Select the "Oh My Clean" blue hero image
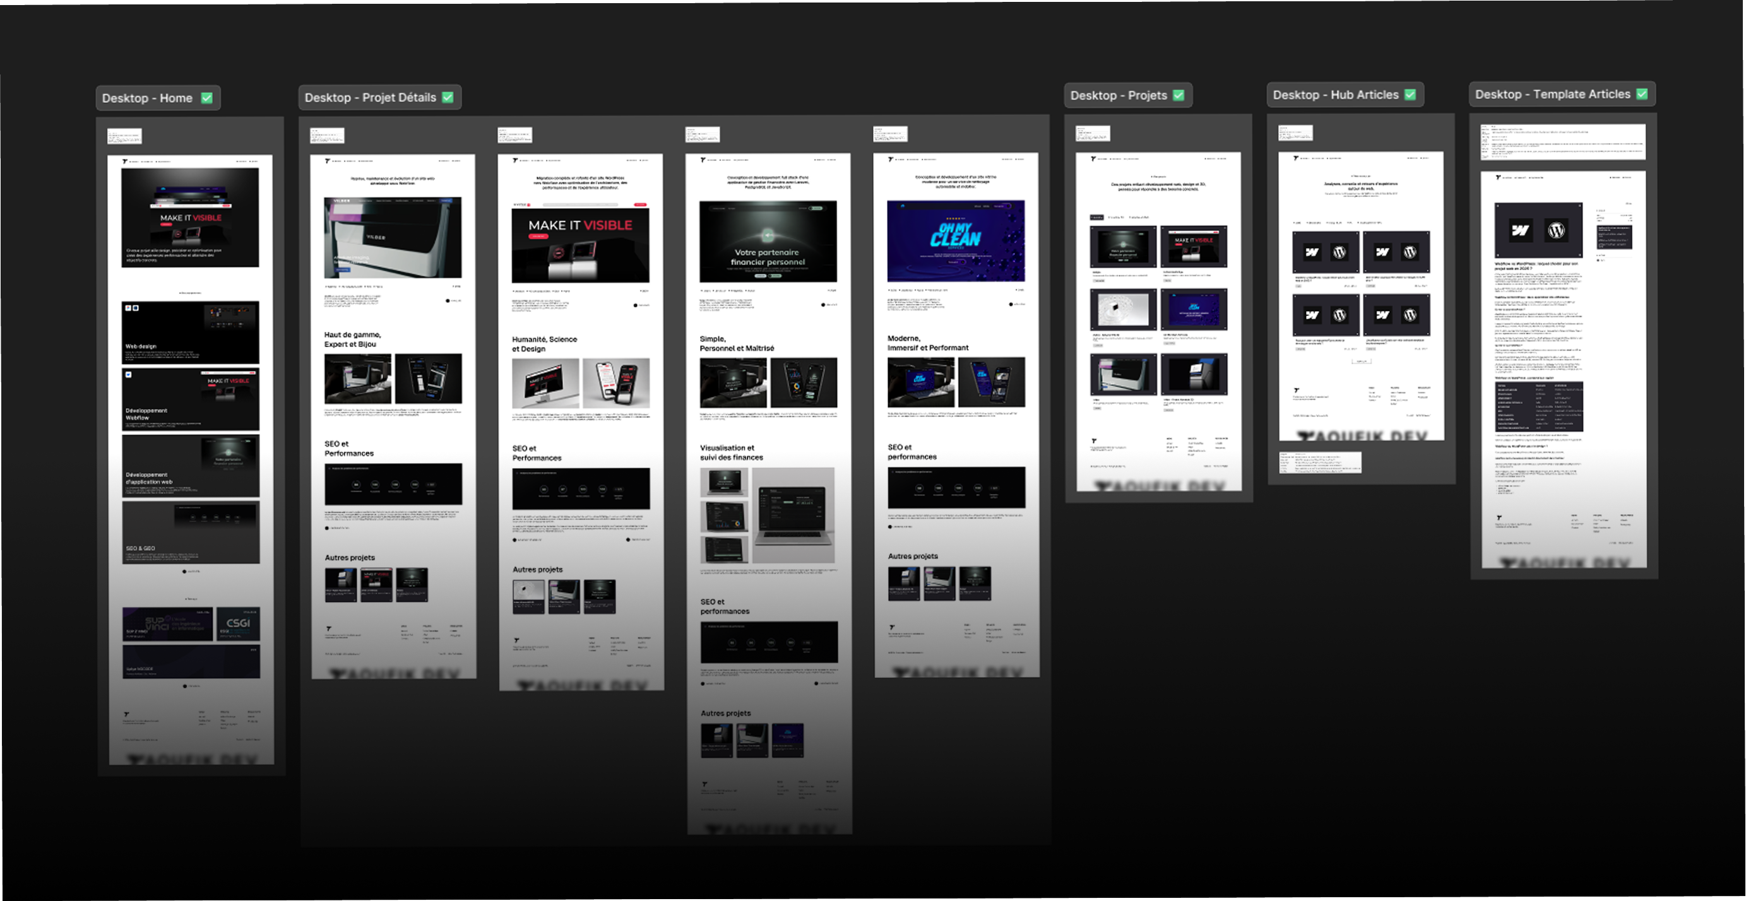 956,240
